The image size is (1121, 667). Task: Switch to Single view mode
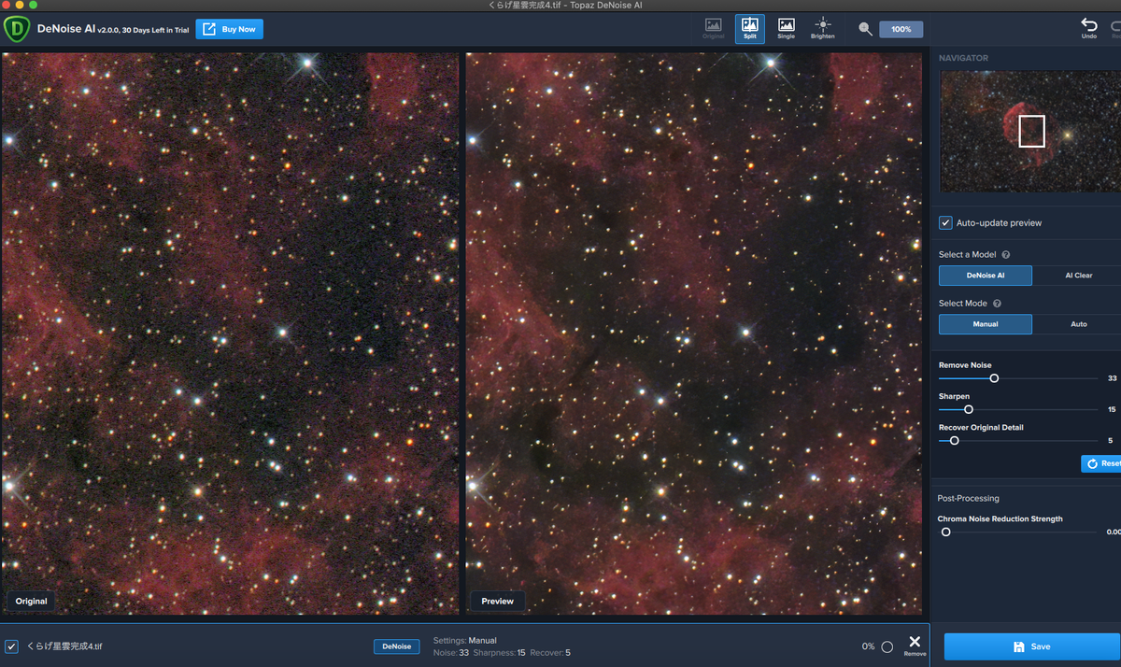click(x=786, y=29)
